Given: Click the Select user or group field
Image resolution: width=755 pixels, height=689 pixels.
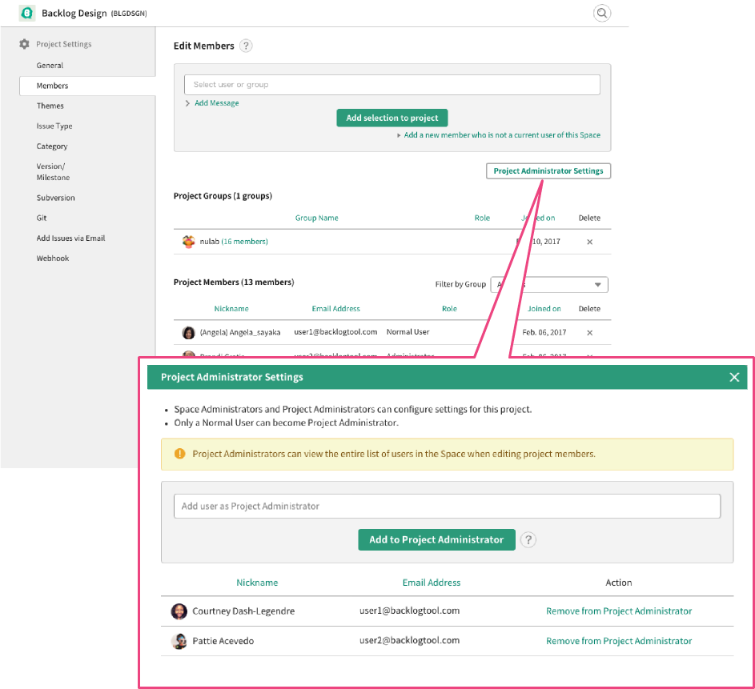Looking at the screenshot, I should pyautogui.click(x=392, y=85).
